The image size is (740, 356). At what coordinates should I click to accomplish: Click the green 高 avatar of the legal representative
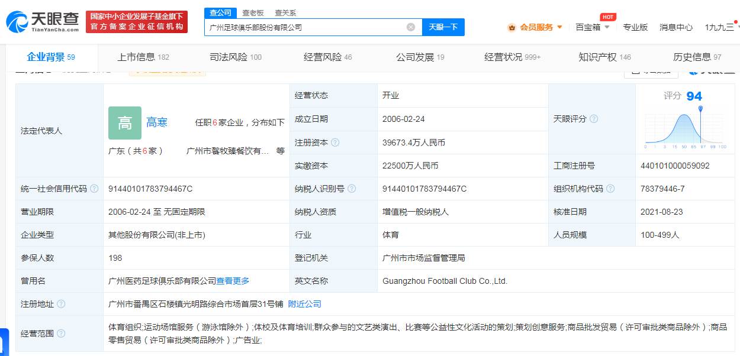(x=125, y=123)
